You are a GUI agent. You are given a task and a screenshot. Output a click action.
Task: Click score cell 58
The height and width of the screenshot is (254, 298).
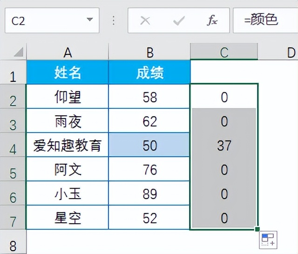[x=149, y=96]
